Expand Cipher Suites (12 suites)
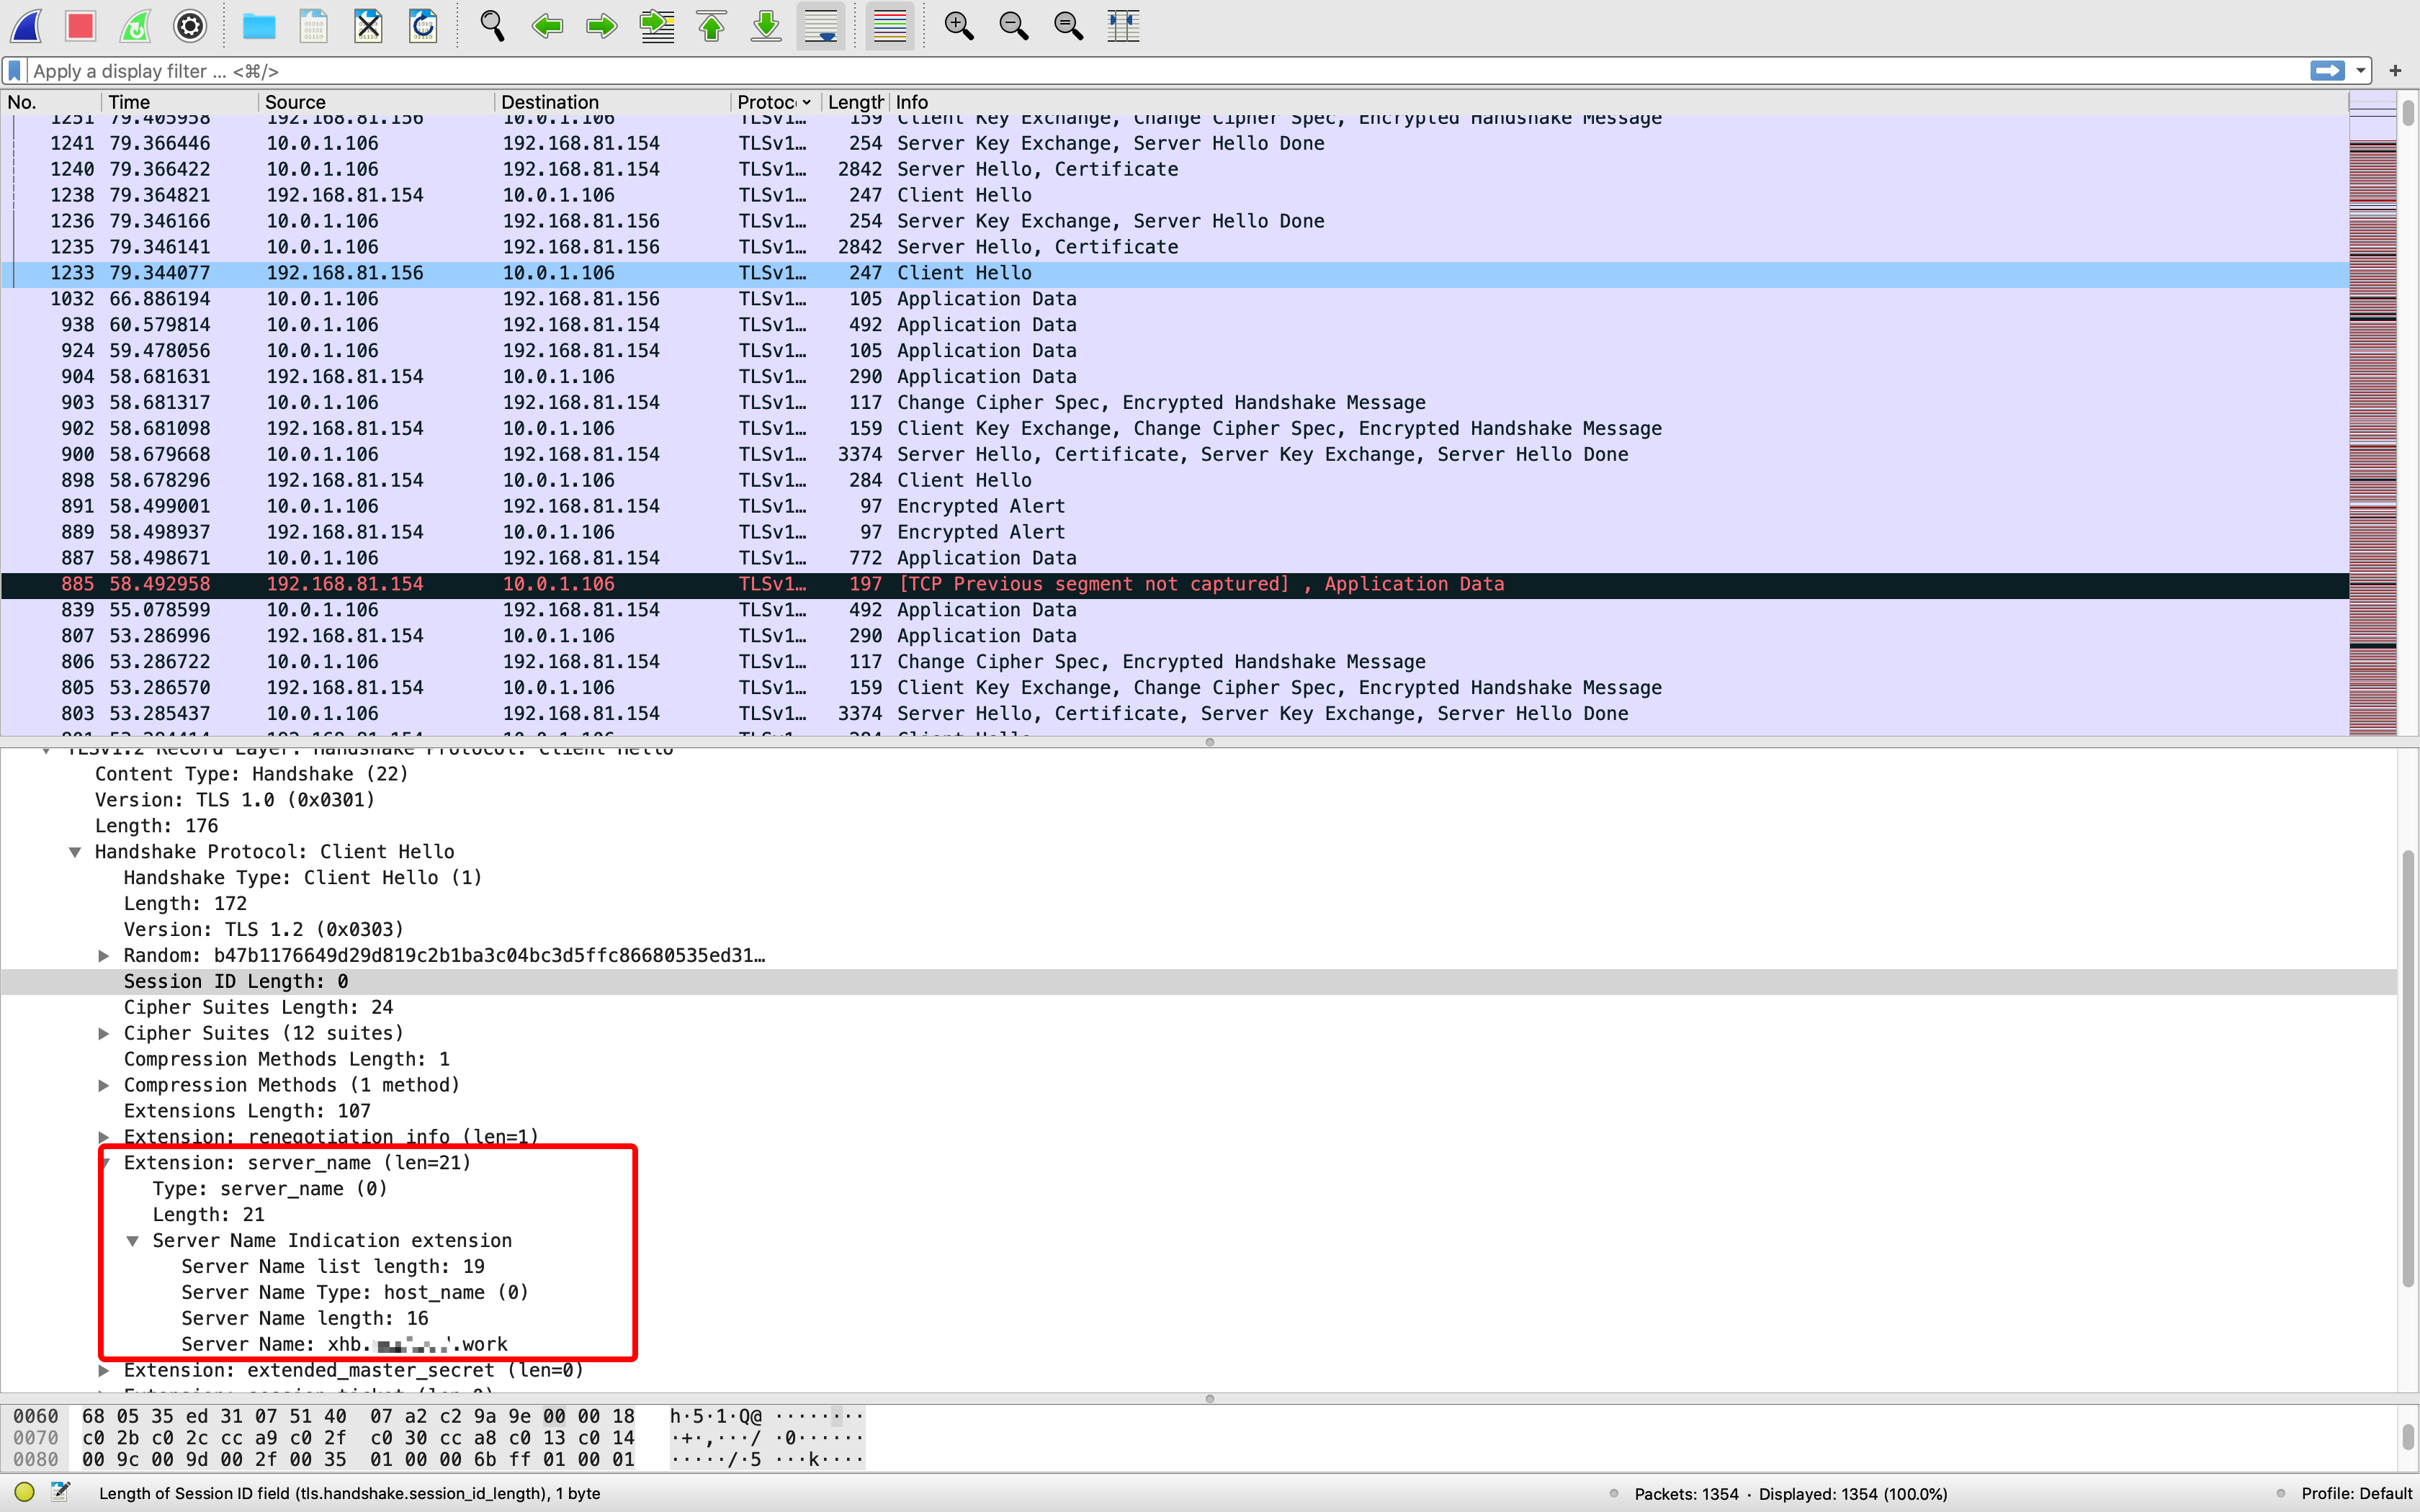Image resolution: width=2420 pixels, height=1512 pixels. [104, 1033]
